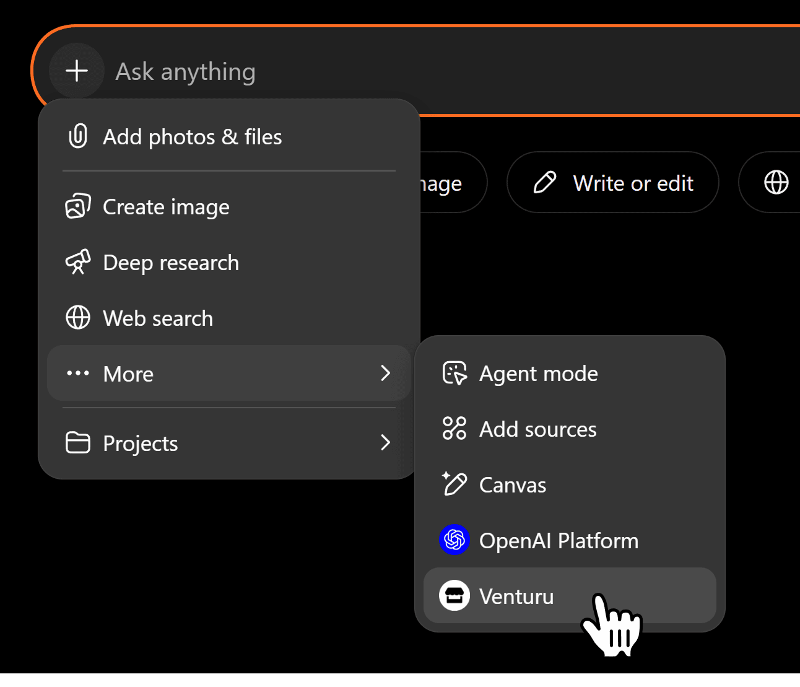Select Agent mode from the submenu

[570, 374]
